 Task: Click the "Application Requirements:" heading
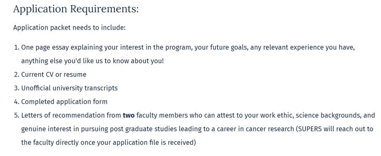pyautogui.click(x=76, y=10)
